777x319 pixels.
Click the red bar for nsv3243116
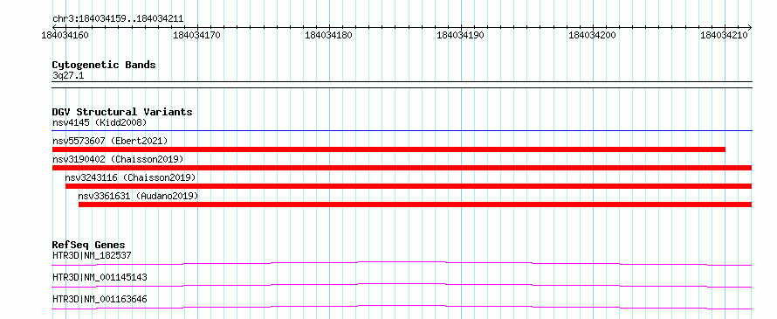[x=409, y=186]
